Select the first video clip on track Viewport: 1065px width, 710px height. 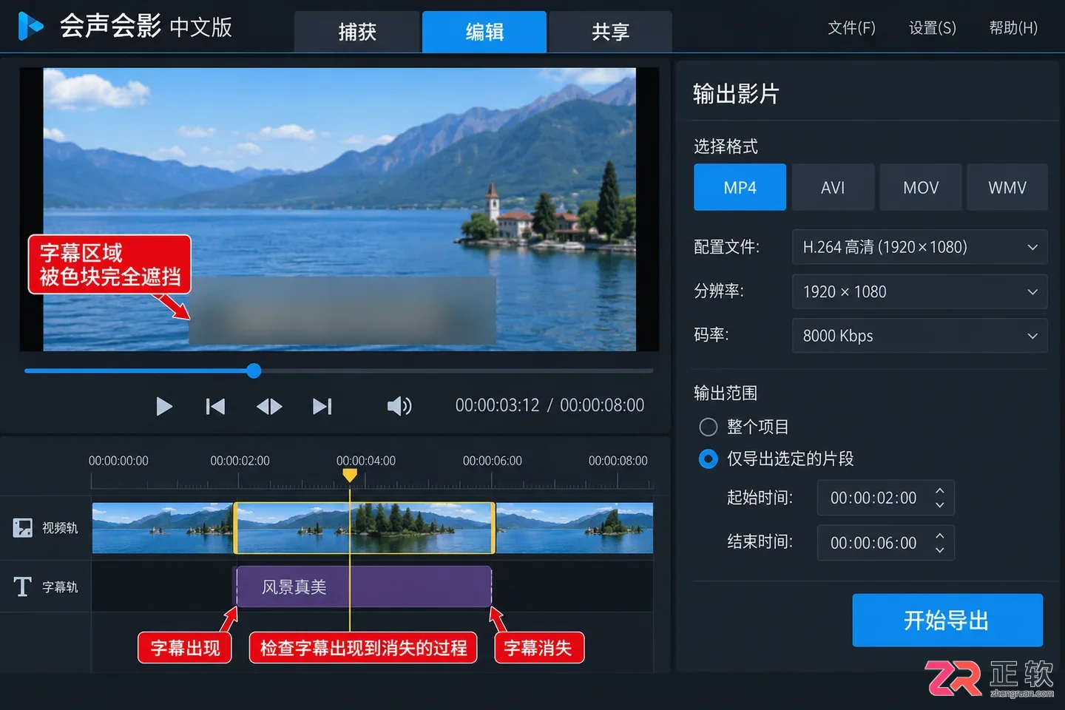click(x=163, y=528)
